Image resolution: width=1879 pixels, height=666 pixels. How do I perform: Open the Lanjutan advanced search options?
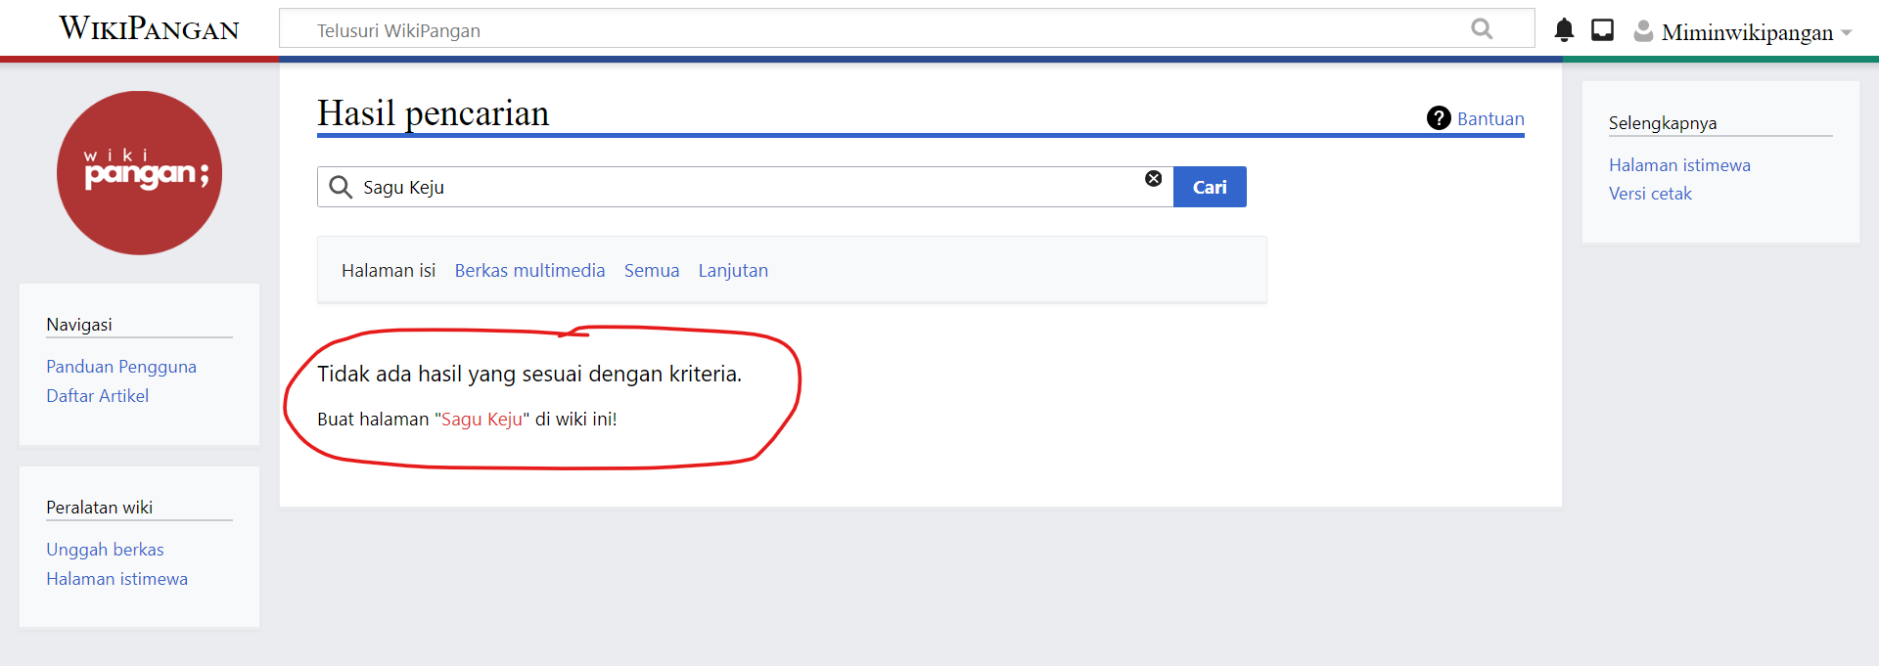tap(733, 271)
